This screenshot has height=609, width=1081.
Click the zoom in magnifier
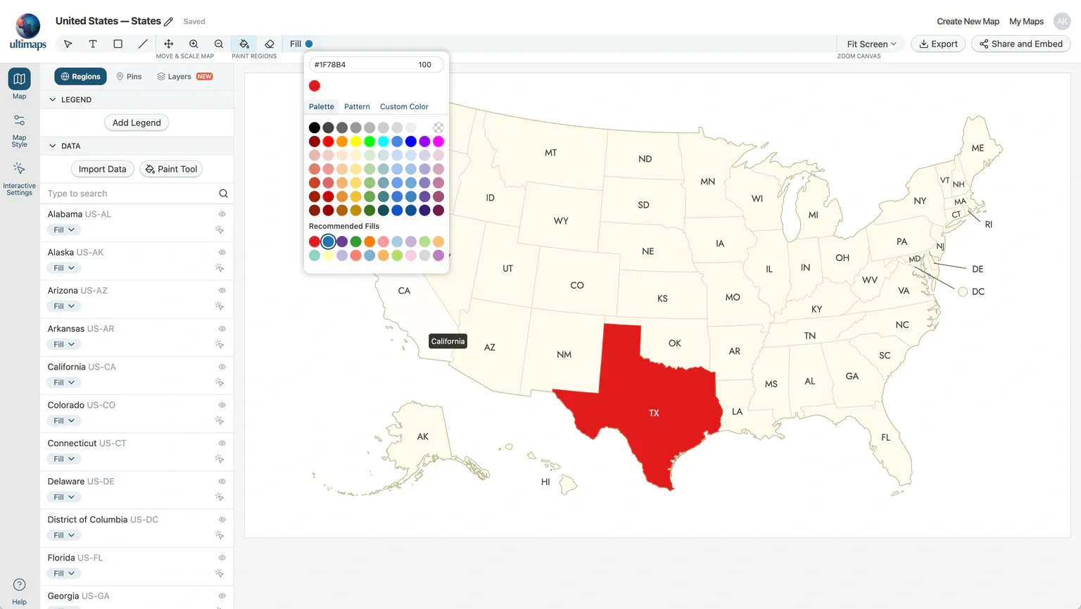pos(194,44)
